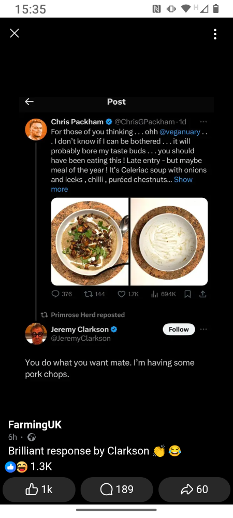The height and width of the screenshot is (518, 233).
Task: Tap the Share button showing 60
Action: click(194, 490)
